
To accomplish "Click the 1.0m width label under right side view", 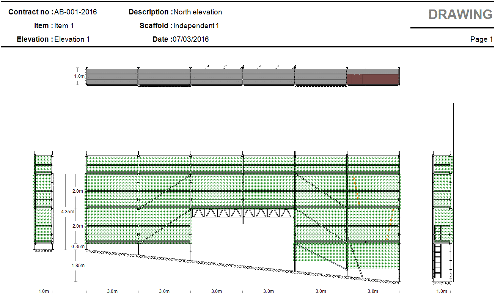I will click(x=442, y=291).
